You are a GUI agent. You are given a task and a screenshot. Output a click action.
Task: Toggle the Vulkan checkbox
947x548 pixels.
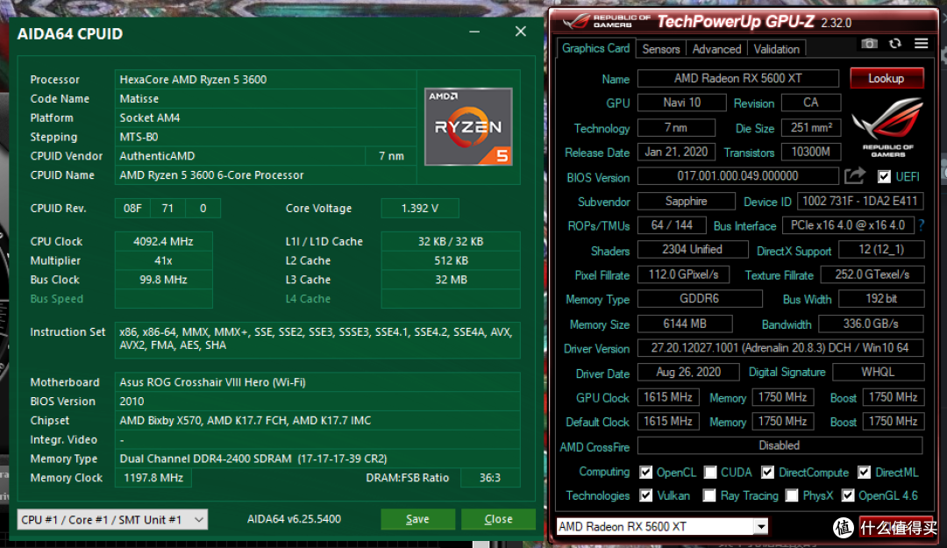[x=645, y=495]
